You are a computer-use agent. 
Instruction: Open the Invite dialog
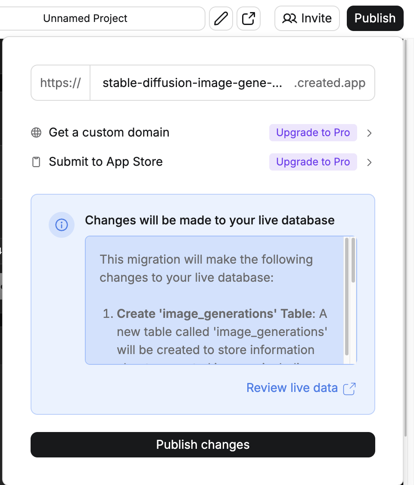tap(307, 18)
